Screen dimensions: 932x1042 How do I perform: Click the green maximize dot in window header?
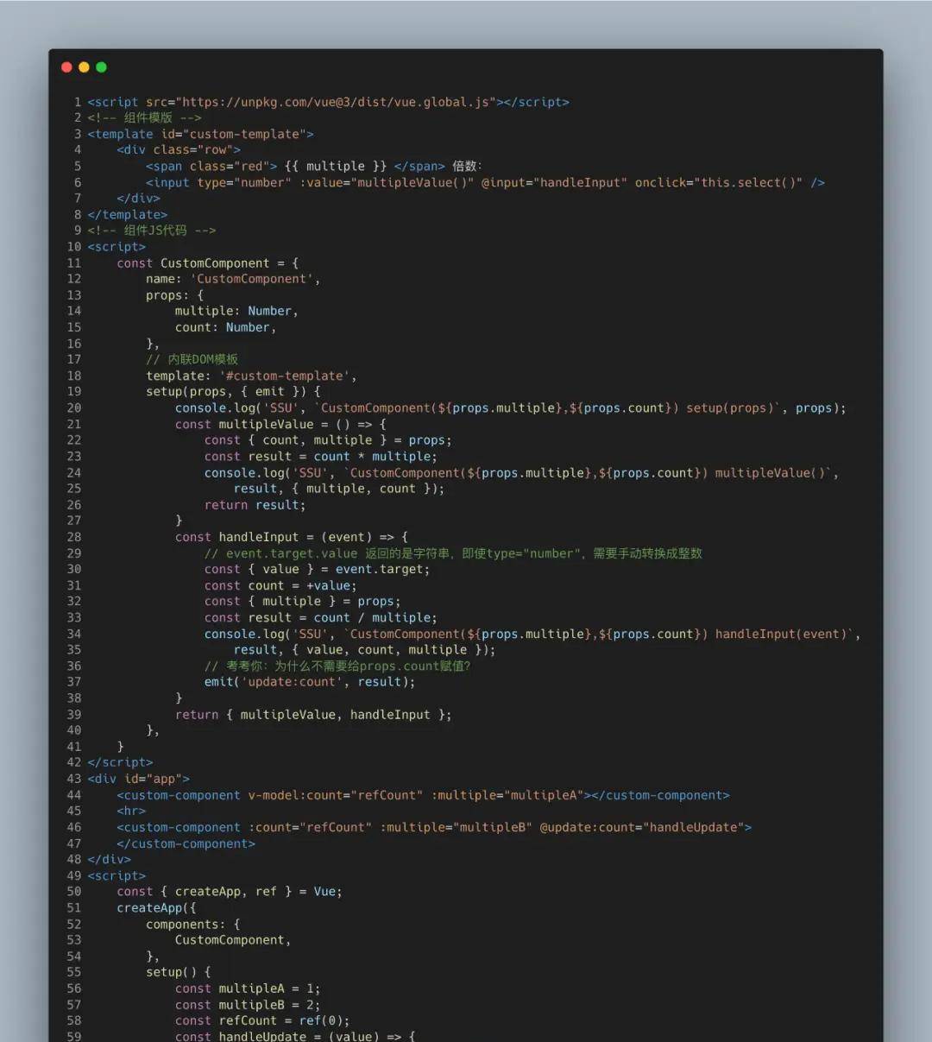101,67
